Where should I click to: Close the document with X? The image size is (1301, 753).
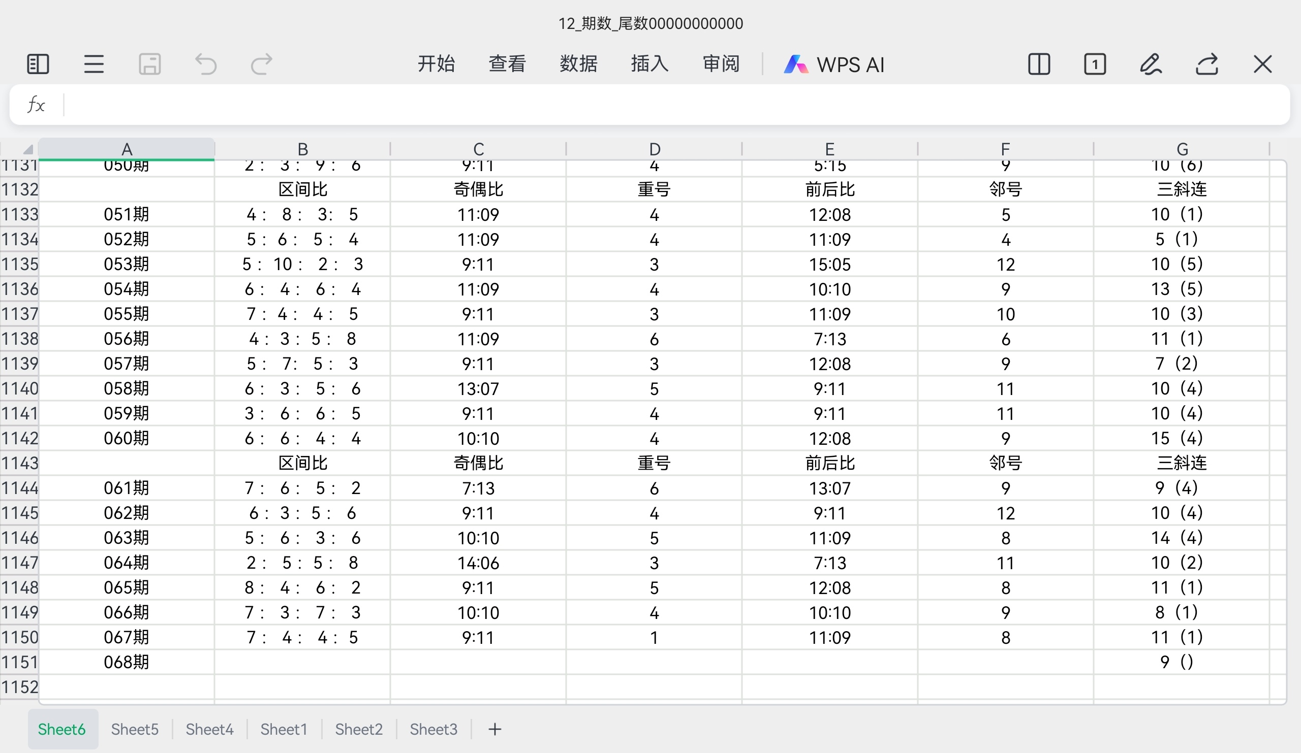[1263, 64]
